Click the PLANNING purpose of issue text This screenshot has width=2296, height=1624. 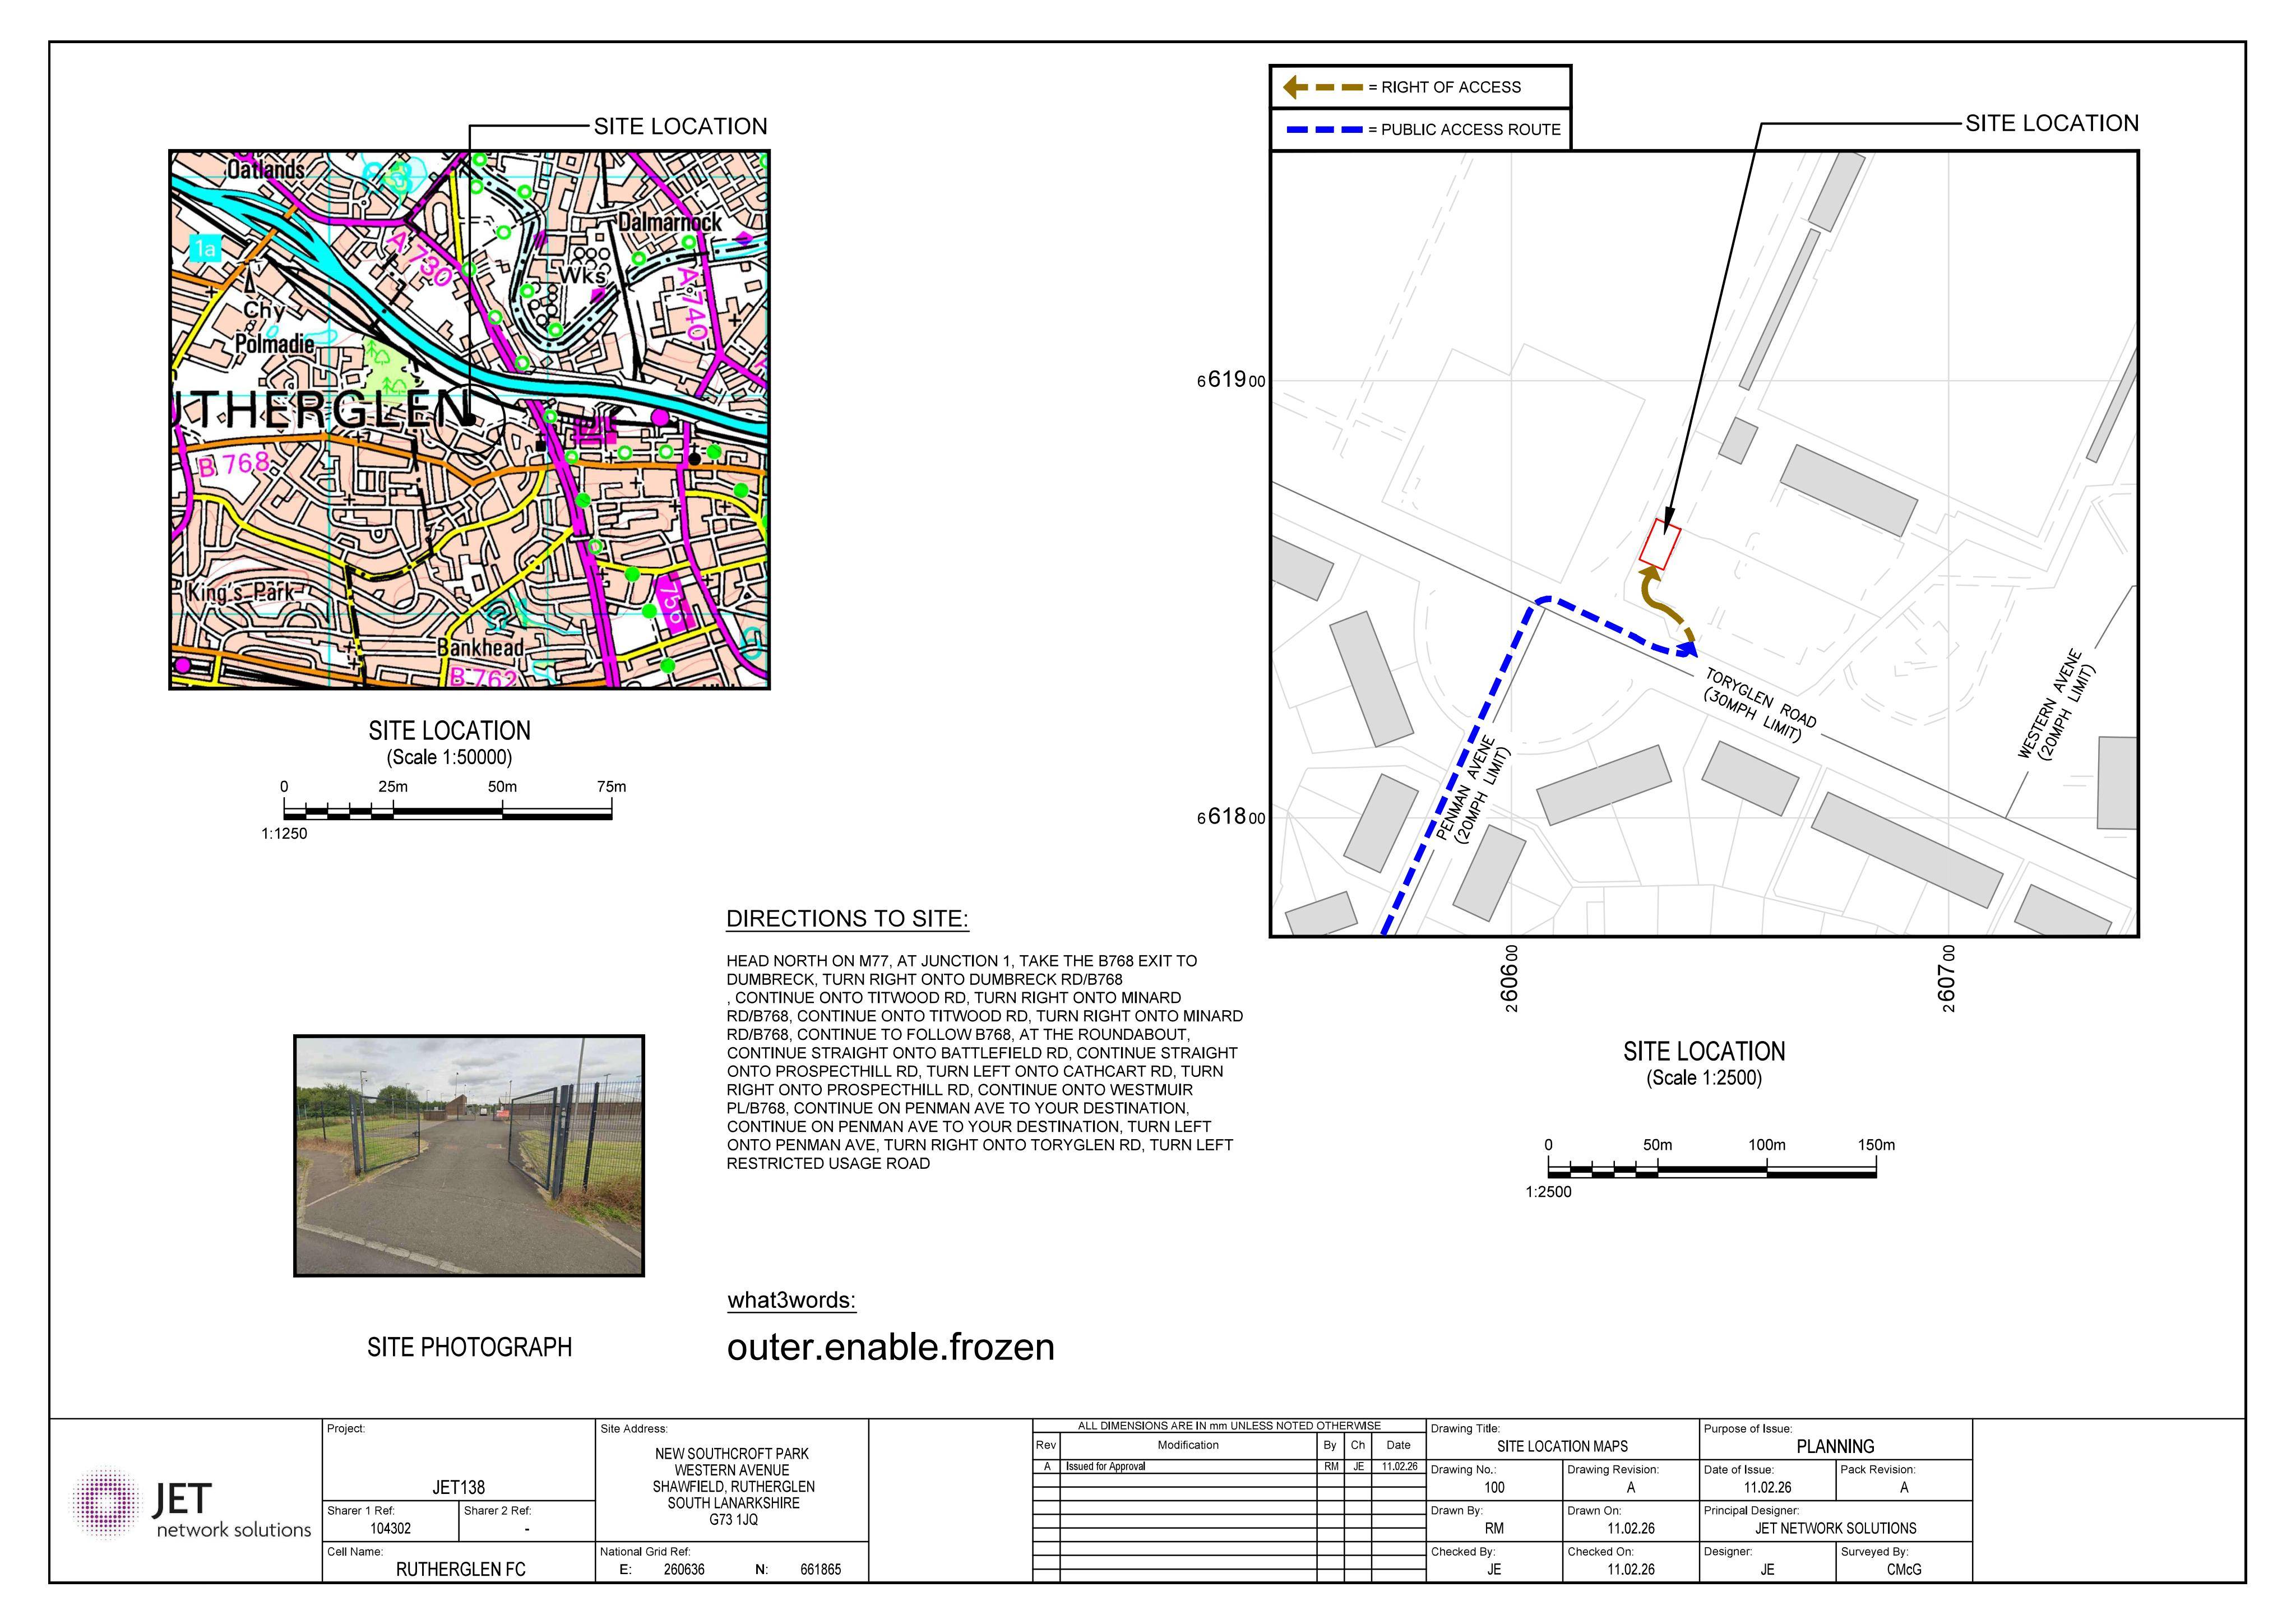[x=1835, y=1447]
